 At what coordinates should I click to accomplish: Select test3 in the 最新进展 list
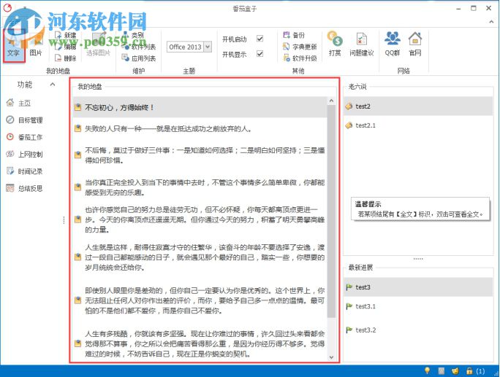click(418, 287)
